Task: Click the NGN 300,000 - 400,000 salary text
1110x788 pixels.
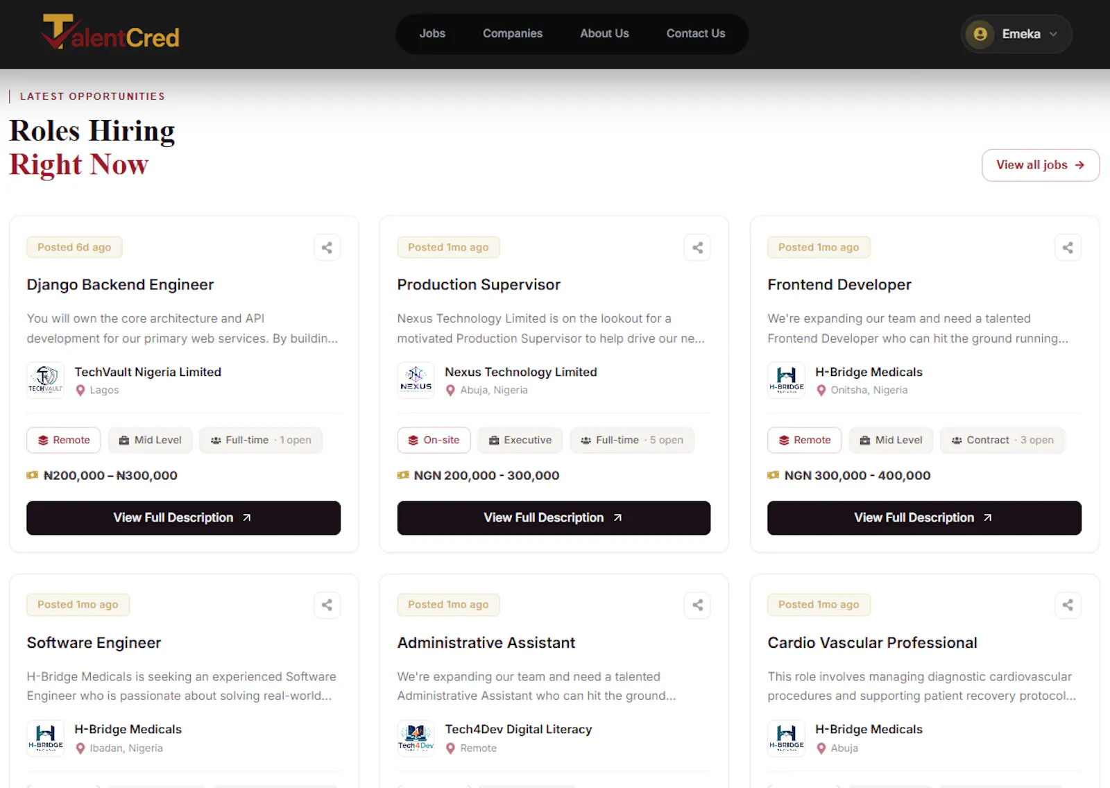Action: click(857, 476)
